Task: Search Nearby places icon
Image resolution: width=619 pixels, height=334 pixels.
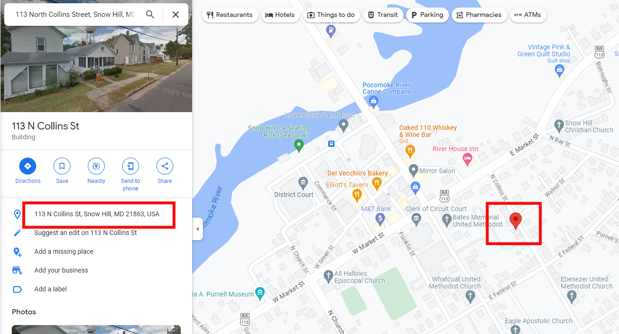Action: (96, 166)
